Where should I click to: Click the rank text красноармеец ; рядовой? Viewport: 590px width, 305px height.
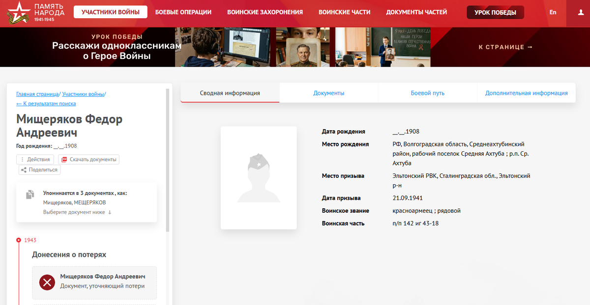[426, 211]
